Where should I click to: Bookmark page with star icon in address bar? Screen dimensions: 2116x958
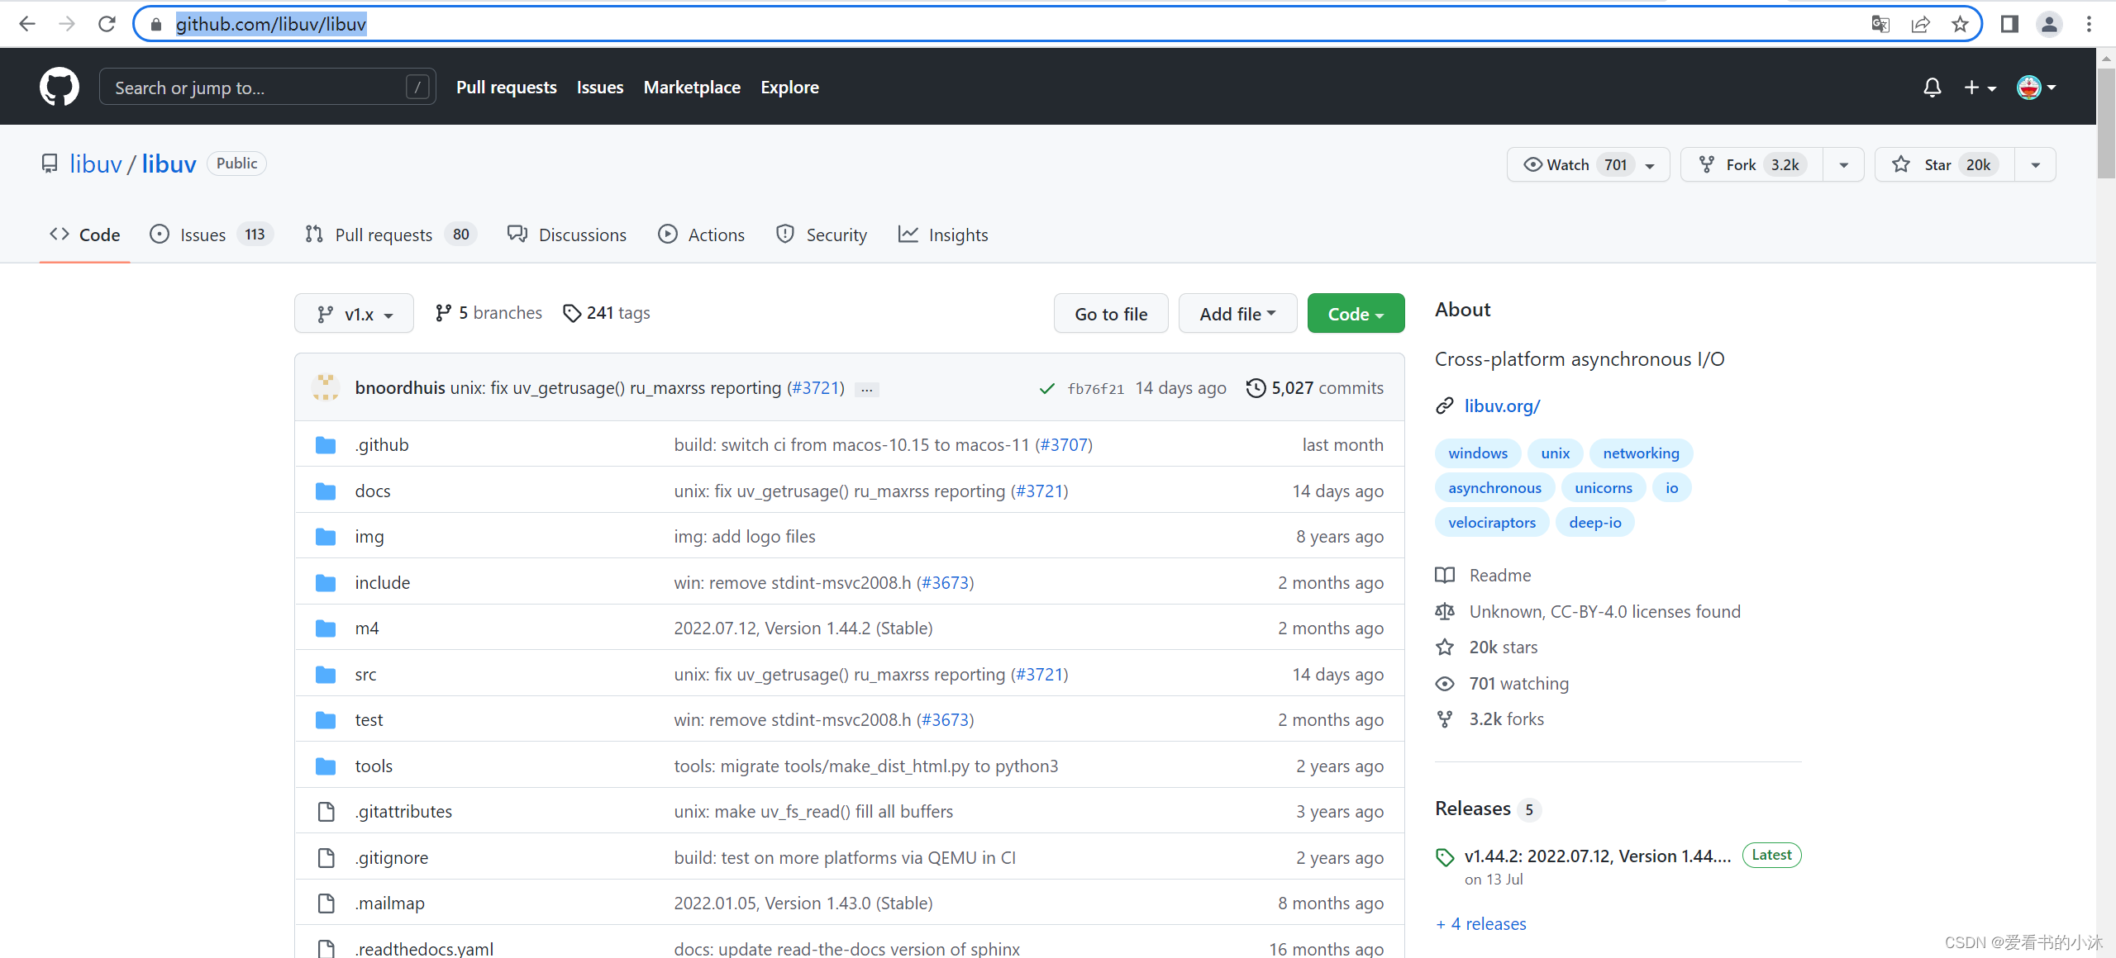(x=1960, y=24)
